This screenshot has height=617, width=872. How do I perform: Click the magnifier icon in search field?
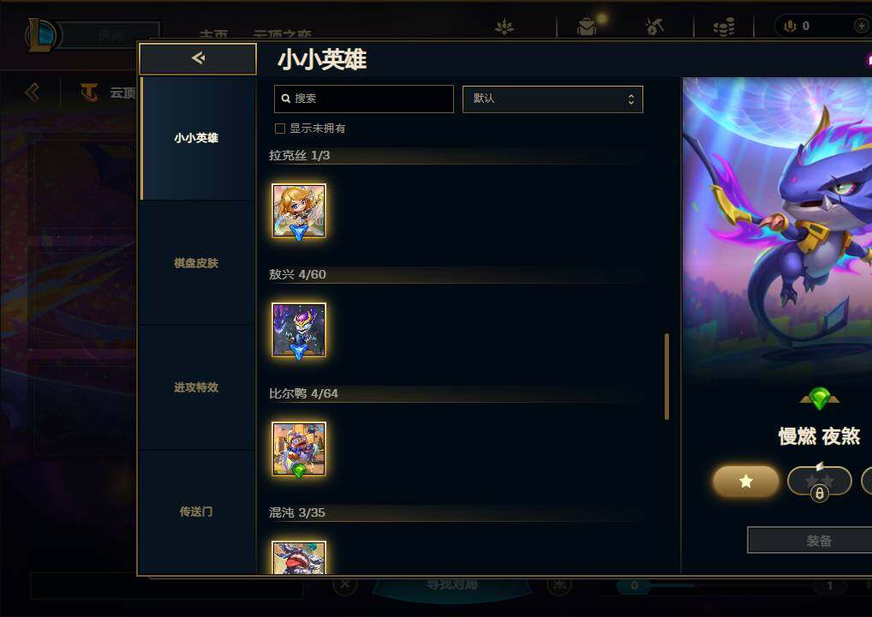[286, 99]
